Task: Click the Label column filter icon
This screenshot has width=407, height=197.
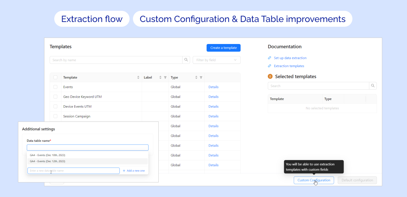Action: (165, 78)
